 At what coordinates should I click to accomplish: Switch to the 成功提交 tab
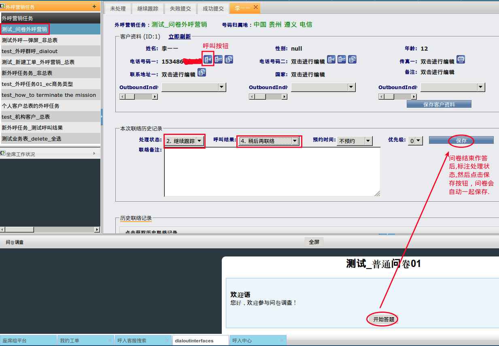click(213, 9)
